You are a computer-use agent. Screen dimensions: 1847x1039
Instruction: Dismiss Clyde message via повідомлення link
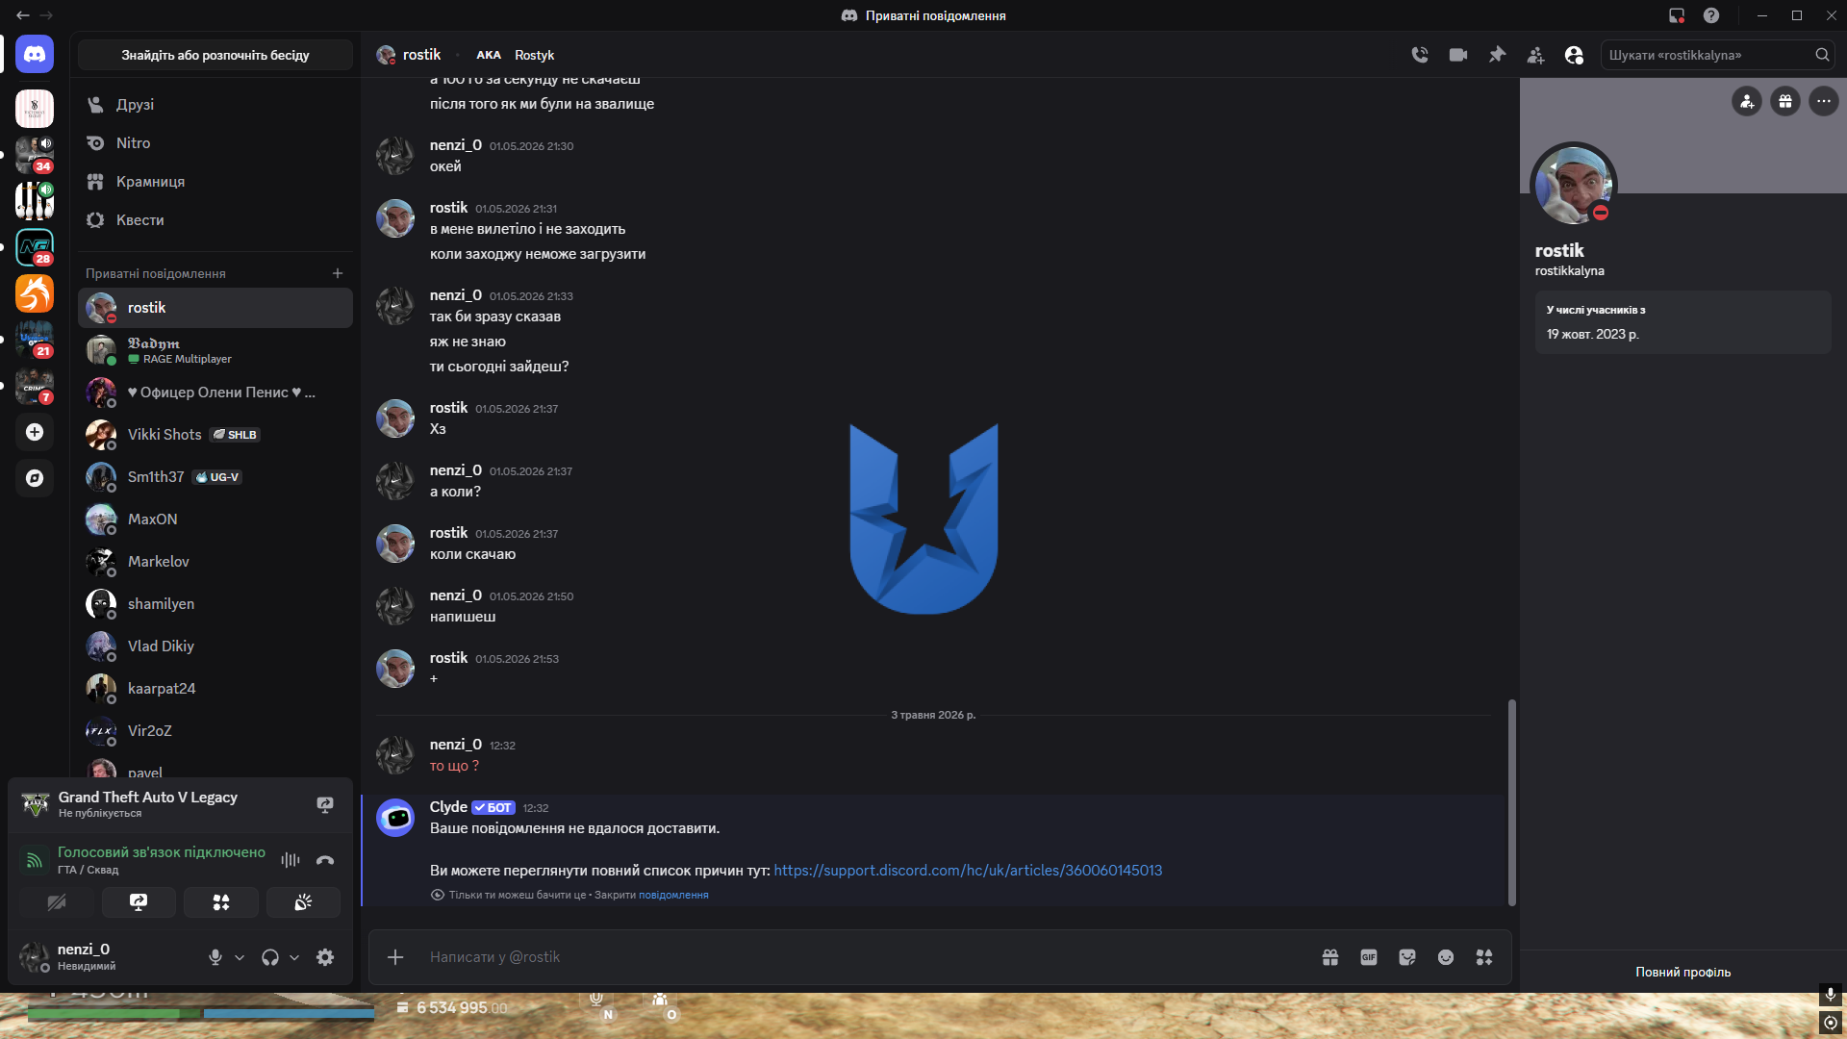coord(673,895)
